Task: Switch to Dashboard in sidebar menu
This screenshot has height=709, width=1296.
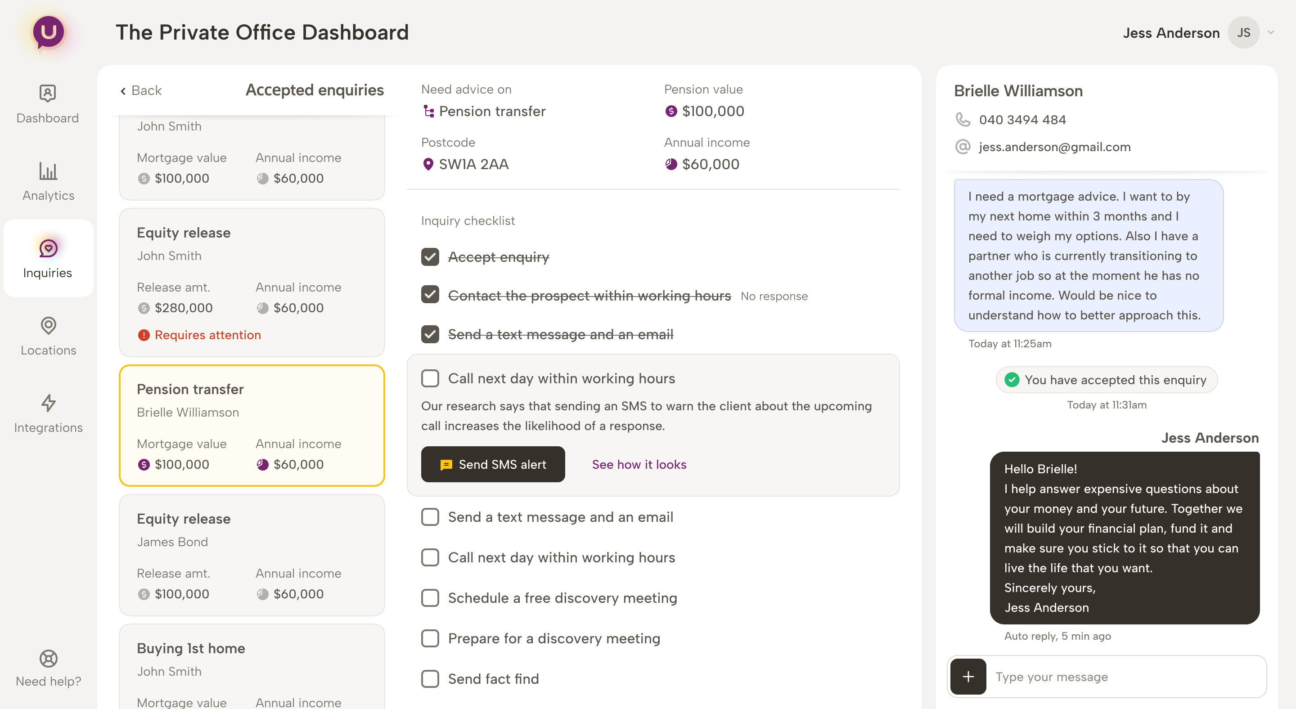Action: coord(48,104)
